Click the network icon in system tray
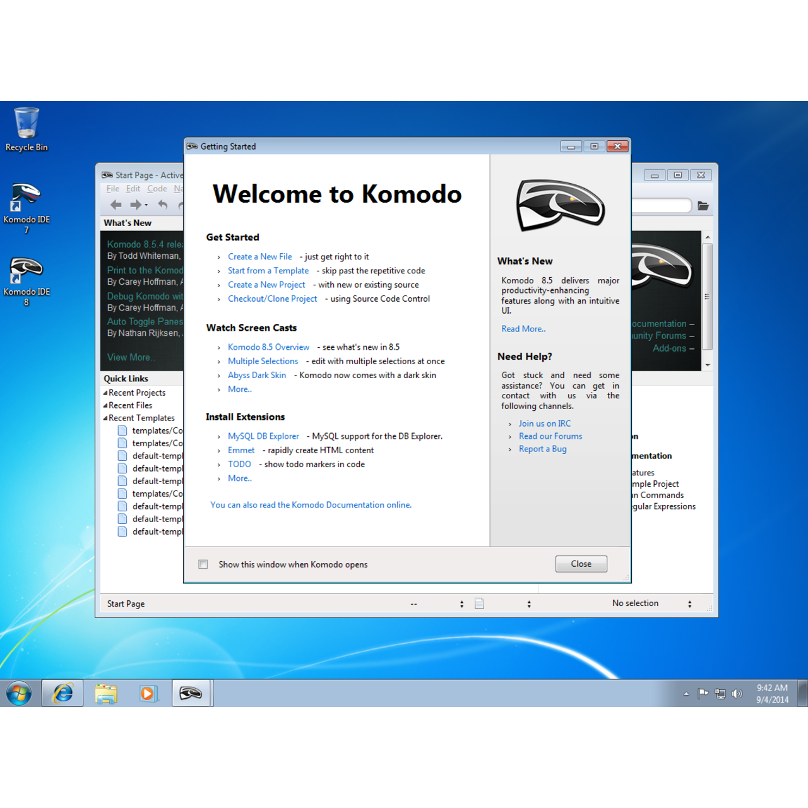The image size is (808, 808). tap(720, 694)
